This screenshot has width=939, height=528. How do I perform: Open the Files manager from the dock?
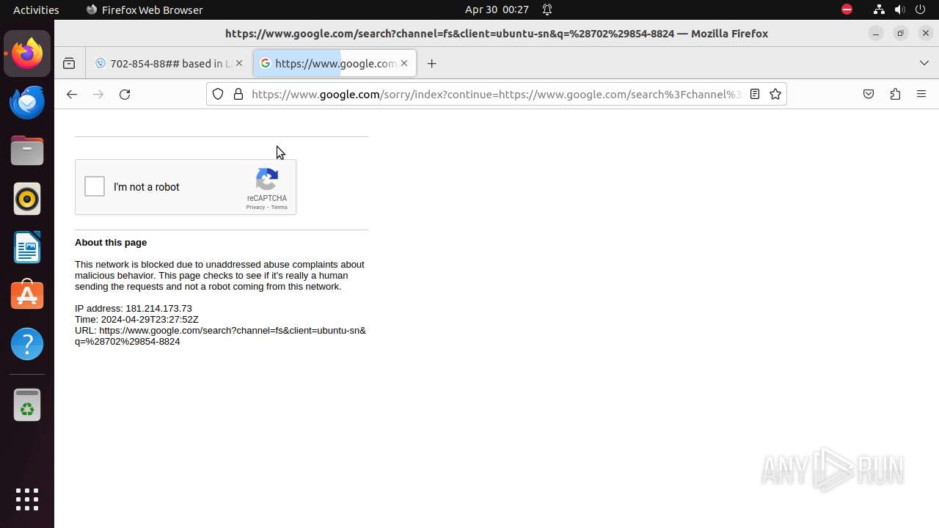(27, 150)
